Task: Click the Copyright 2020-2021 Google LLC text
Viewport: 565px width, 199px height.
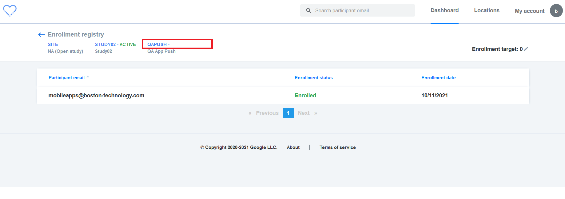Action: click(239, 147)
